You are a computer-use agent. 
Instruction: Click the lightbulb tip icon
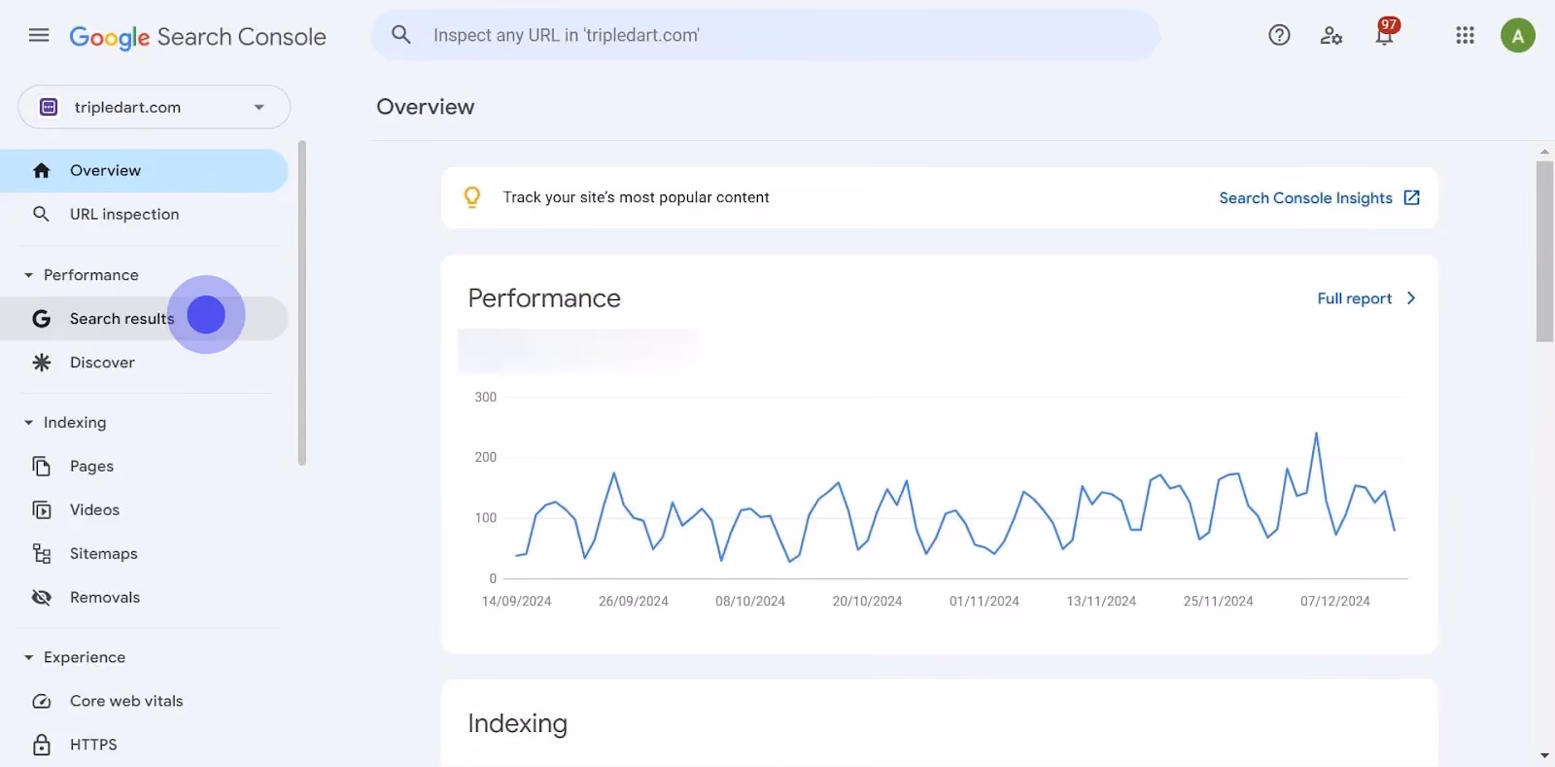point(472,197)
